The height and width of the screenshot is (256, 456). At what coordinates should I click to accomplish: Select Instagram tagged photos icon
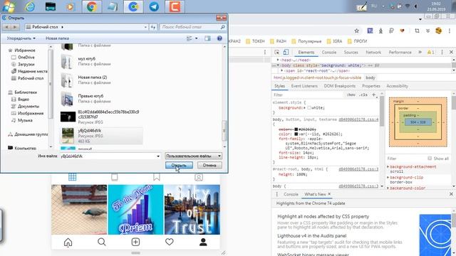tap(199, 177)
